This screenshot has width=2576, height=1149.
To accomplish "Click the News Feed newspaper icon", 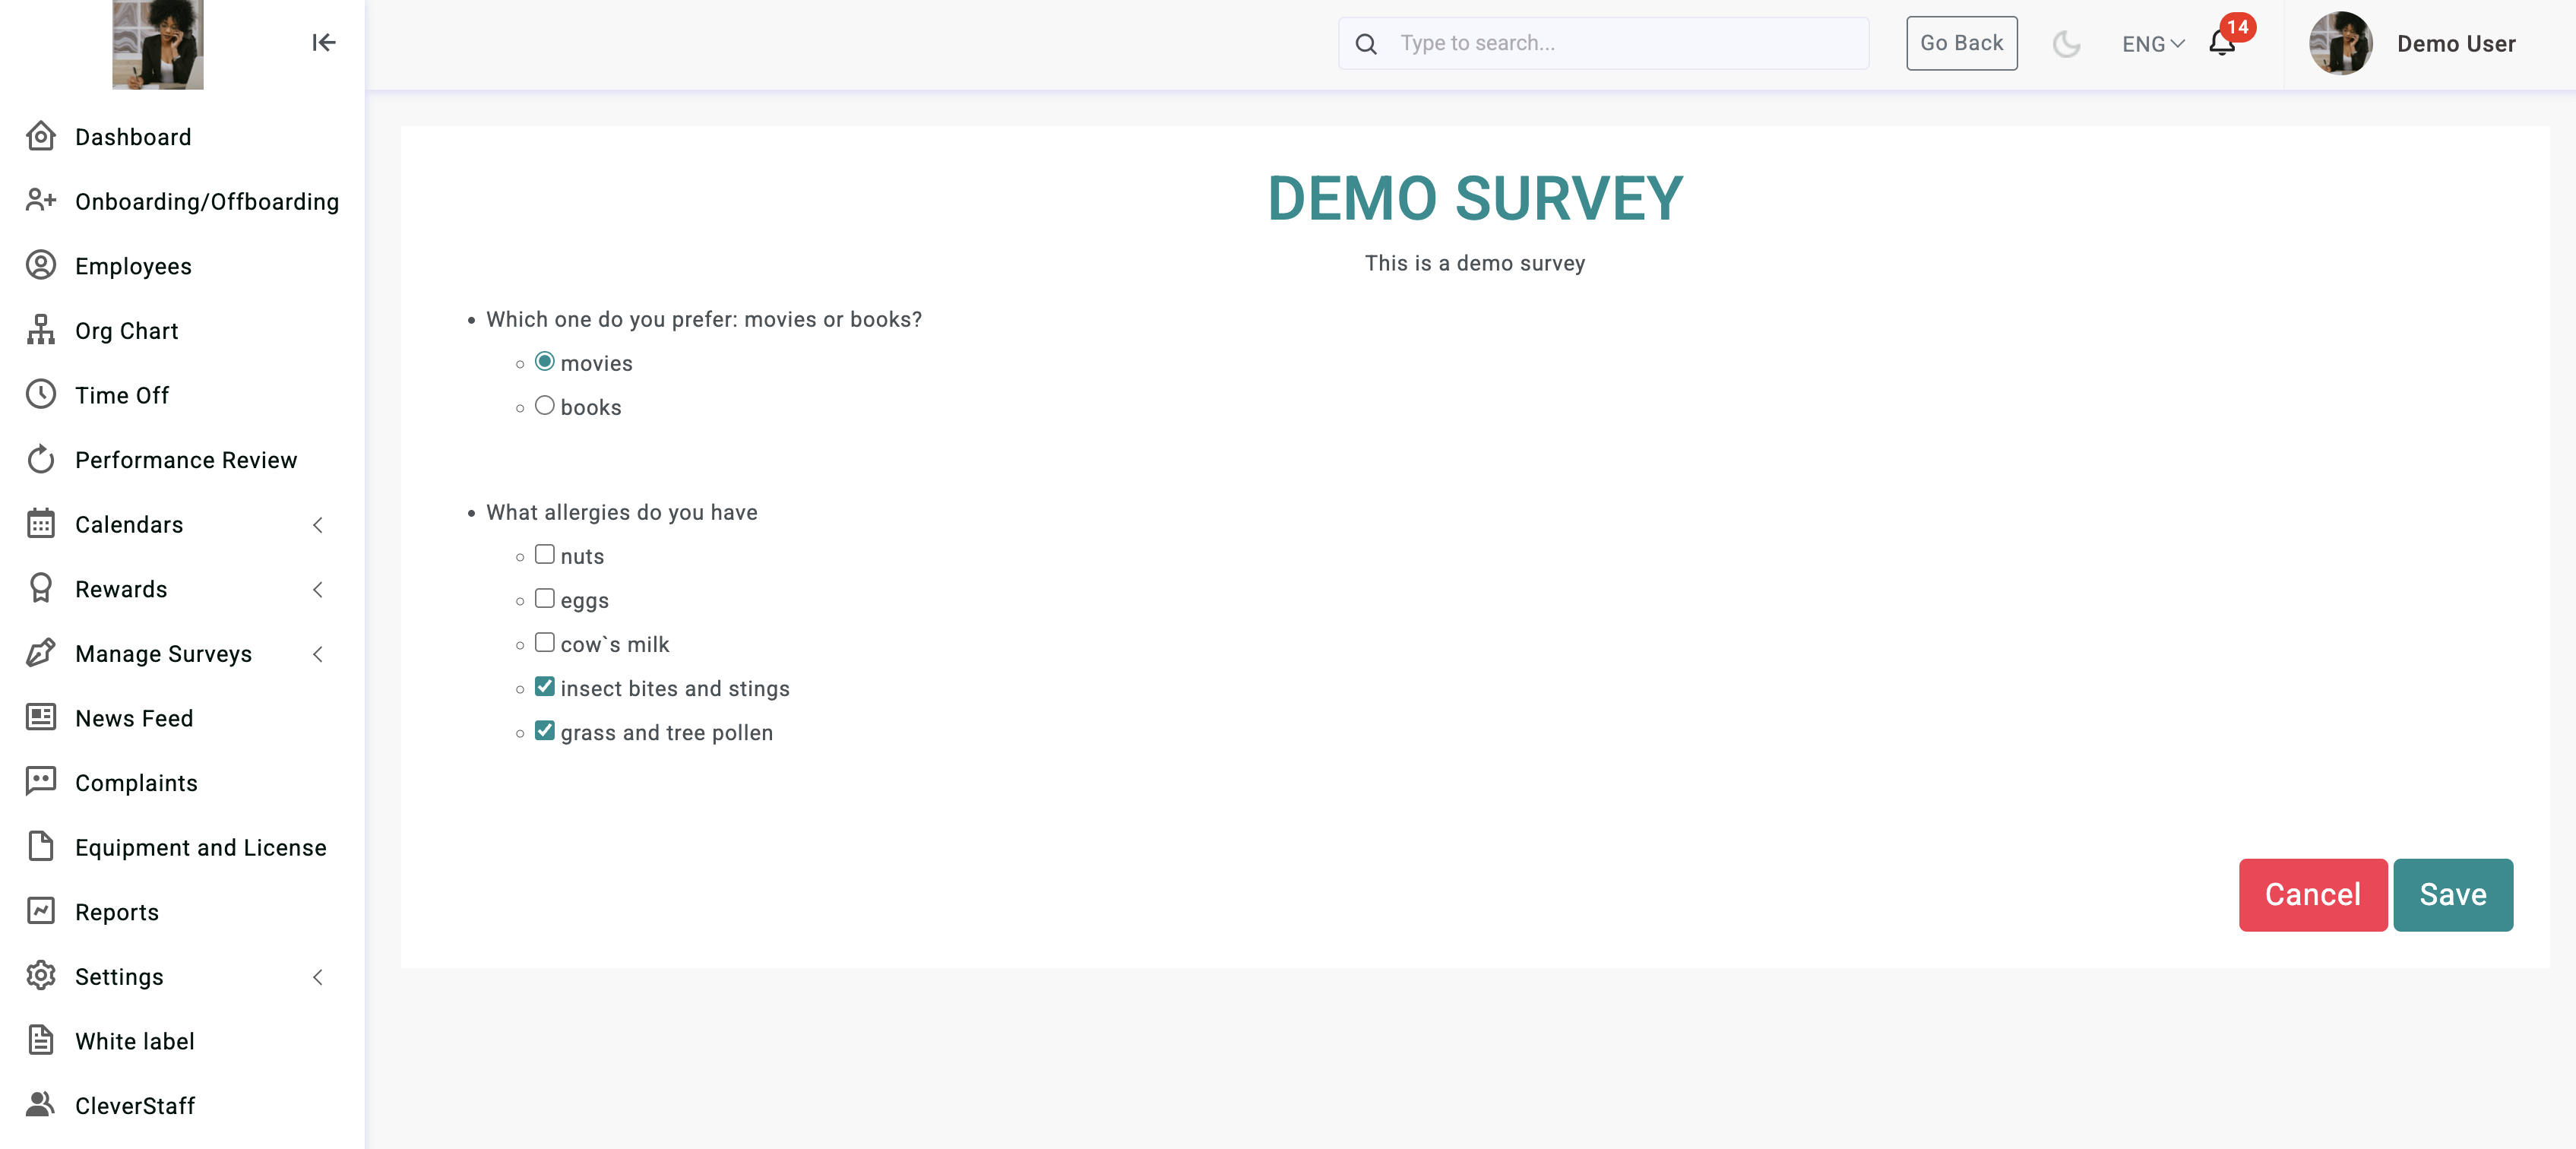I will pyautogui.click(x=41, y=718).
